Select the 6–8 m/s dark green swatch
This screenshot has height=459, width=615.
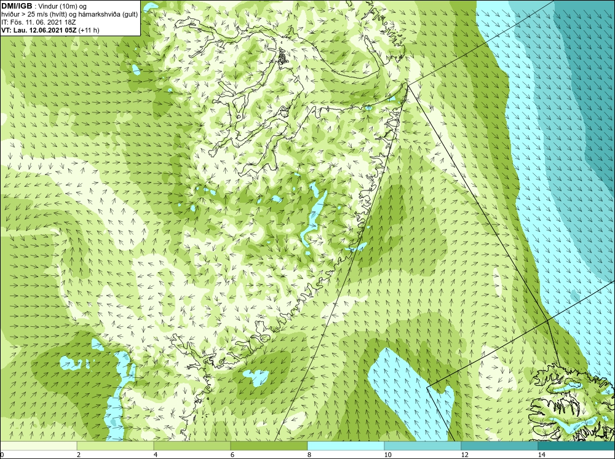(269, 445)
